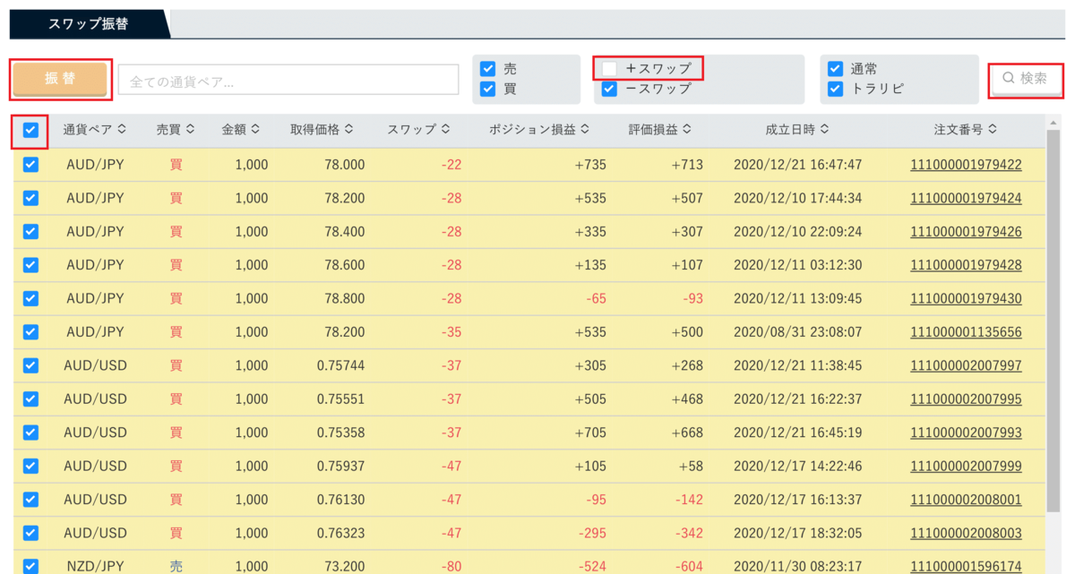The width and height of the screenshot is (1075, 574).
Task: Select the +735 position profit cell
Action: tap(590, 165)
